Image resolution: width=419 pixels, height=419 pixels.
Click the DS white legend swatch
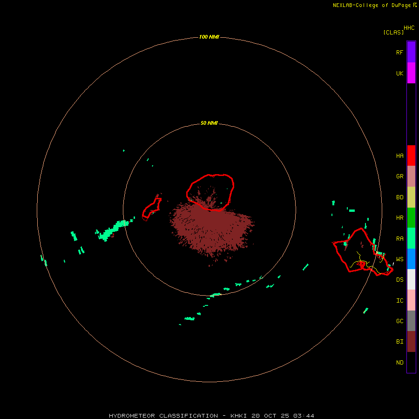pyautogui.click(x=411, y=279)
